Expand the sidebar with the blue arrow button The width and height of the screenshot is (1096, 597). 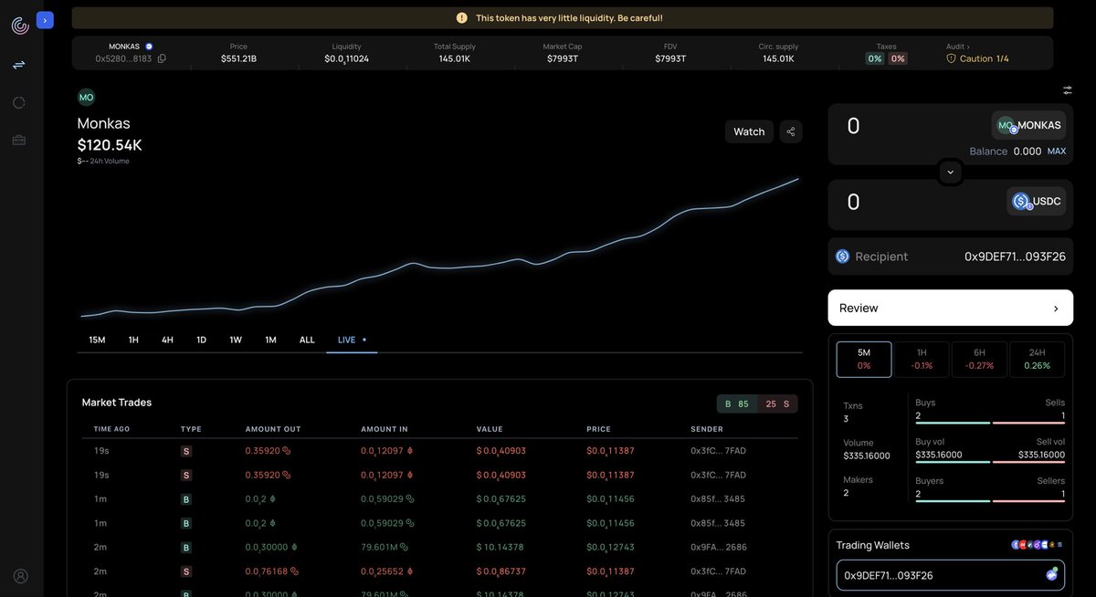[x=45, y=20]
